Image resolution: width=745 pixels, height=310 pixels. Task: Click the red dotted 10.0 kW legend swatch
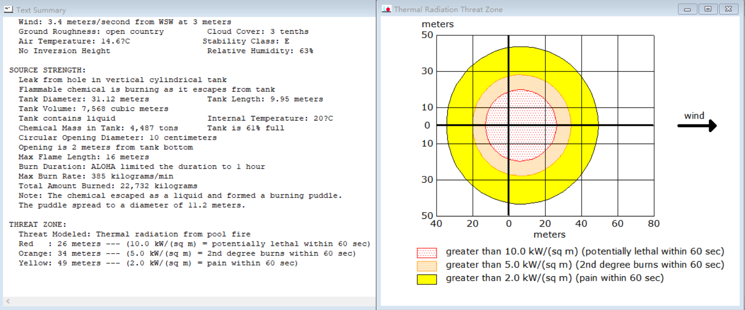pyautogui.click(x=427, y=253)
